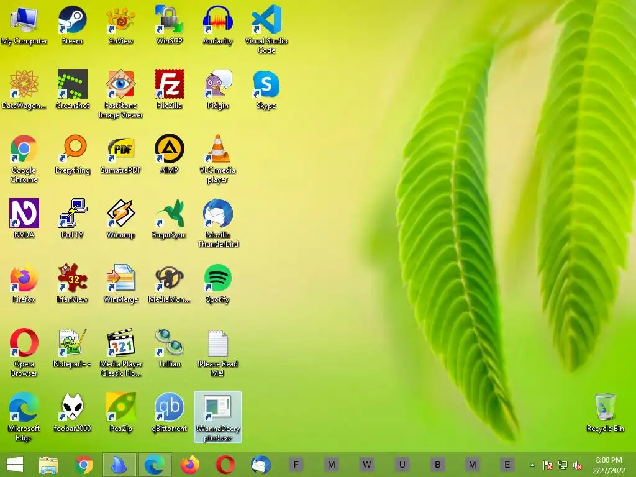Click the WinSCP desktop icon
This screenshot has width=636, height=477.
pos(170,25)
